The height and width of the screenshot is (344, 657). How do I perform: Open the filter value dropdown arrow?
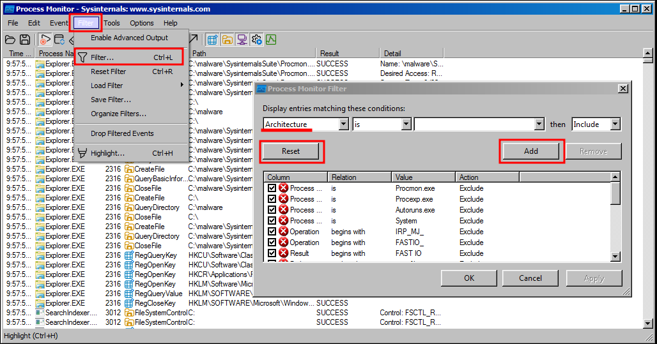point(539,124)
